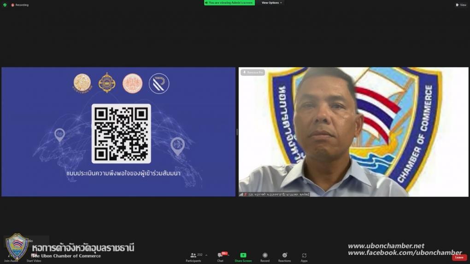Click Remove Pin on the speaker video
This screenshot has width=470, height=264.
(253, 72)
